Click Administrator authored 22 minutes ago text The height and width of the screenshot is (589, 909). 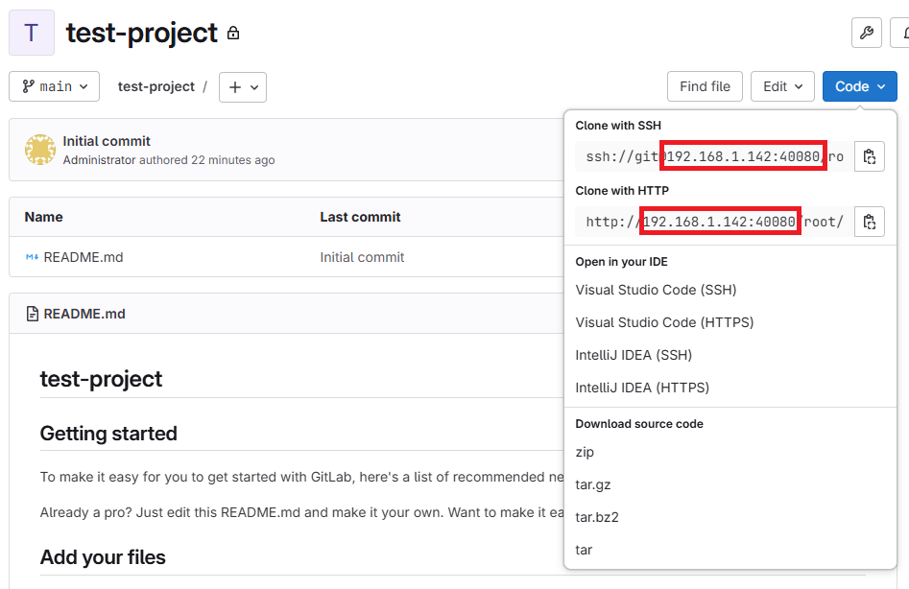click(169, 160)
